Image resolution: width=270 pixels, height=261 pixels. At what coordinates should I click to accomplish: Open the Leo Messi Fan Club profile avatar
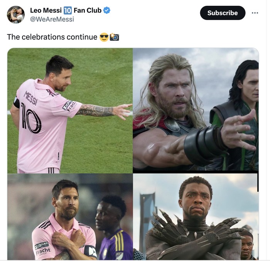click(16, 15)
